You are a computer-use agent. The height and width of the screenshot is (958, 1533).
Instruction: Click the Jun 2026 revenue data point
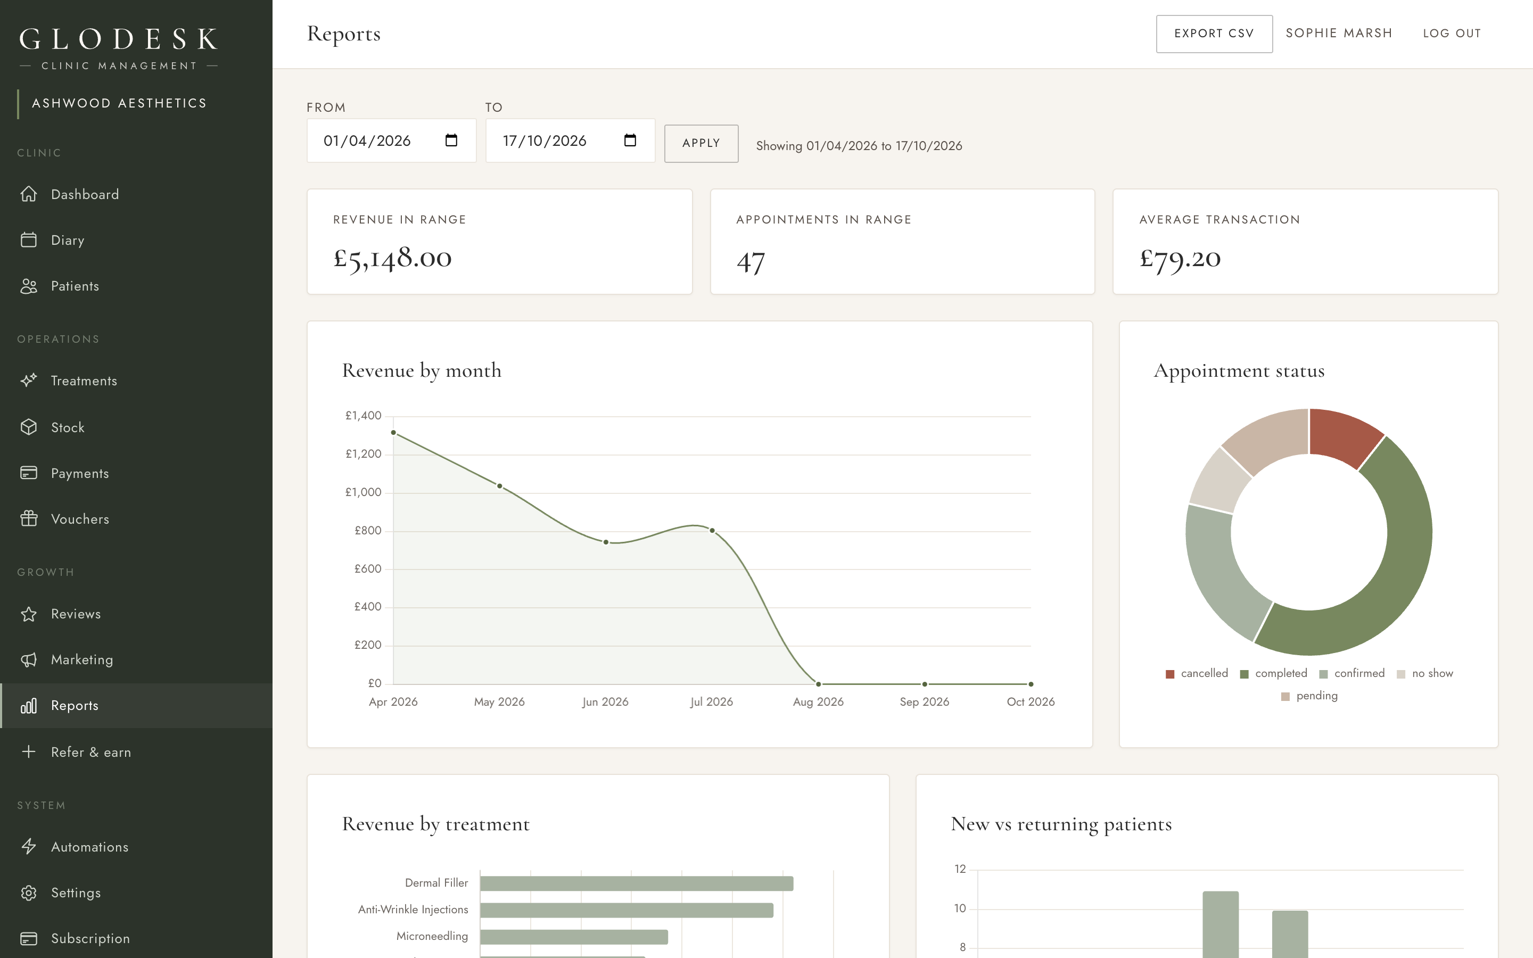606,542
